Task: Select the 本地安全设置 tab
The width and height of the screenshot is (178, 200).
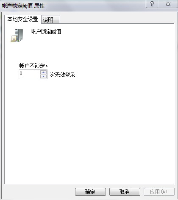Action: [x=23, y=19]
